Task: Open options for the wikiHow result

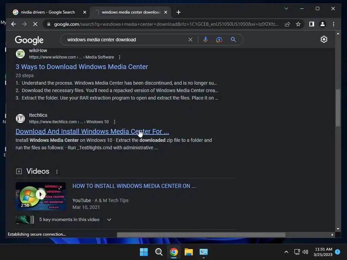Action: (x=120, y=57)
